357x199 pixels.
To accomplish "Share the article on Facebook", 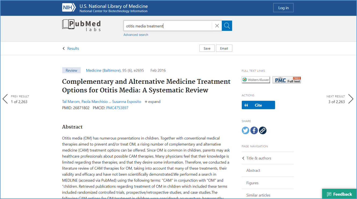I will pyautogui.click(x=254, y=131).
